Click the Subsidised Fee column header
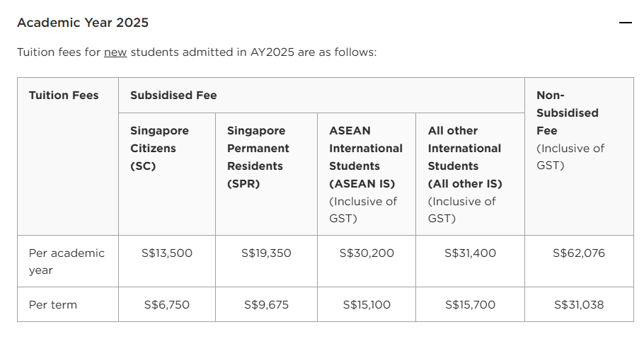The width and height of the screenshot is (644, 339). (x=321, y=96)
